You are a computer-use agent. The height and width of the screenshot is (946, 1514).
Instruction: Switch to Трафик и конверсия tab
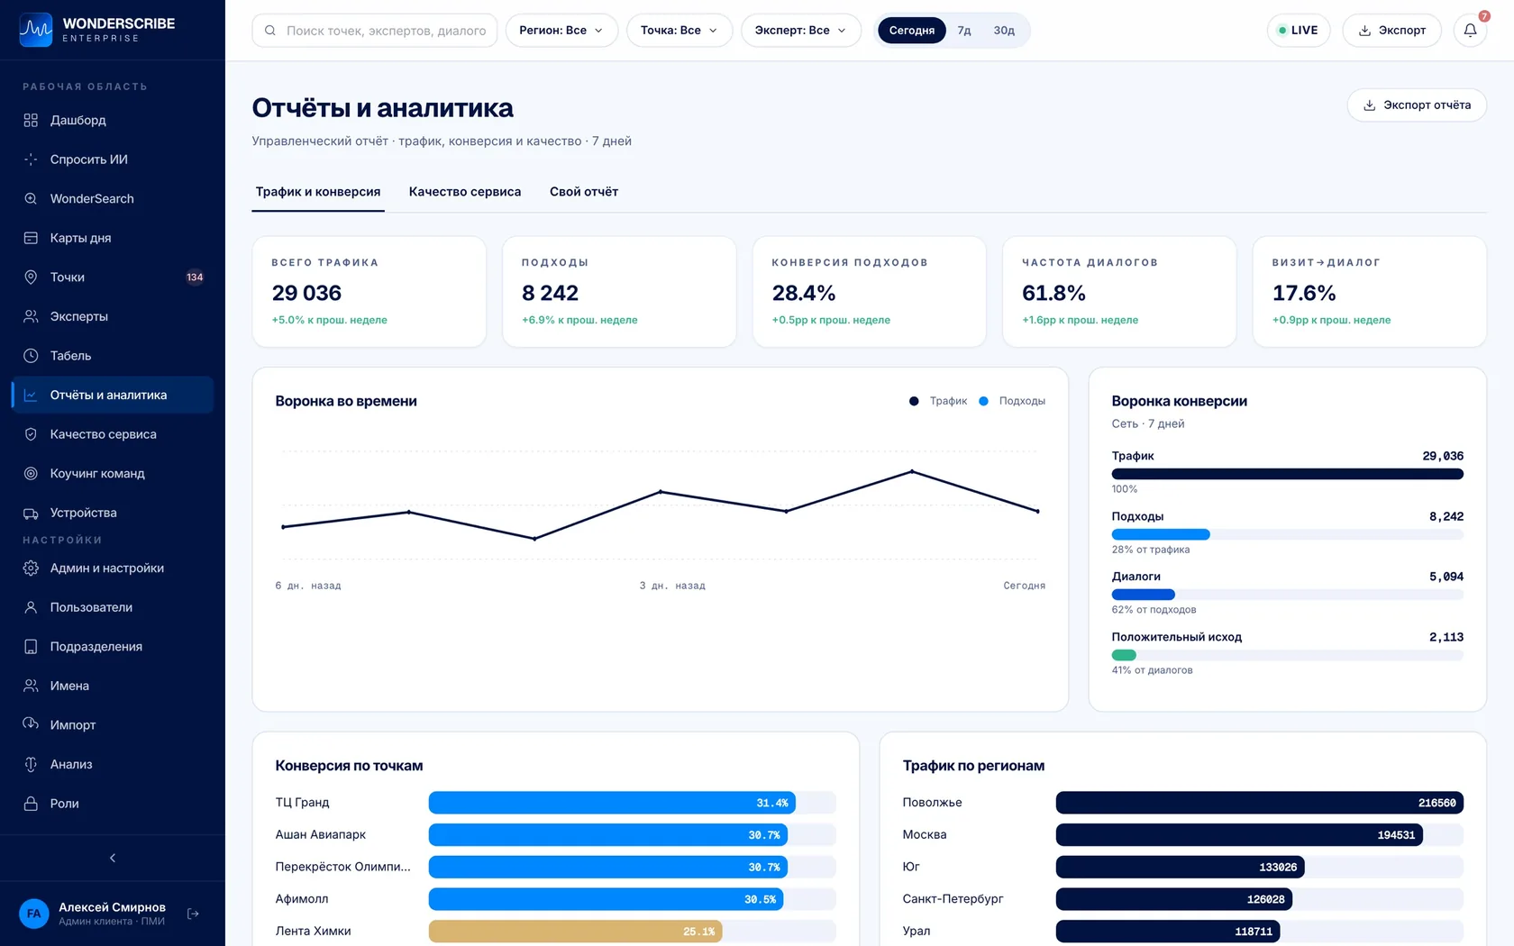pos(318,192)
